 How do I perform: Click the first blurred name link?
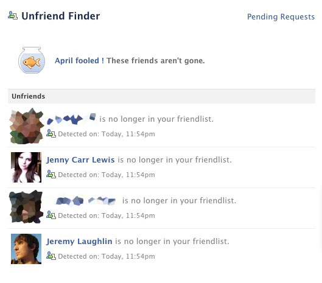[71, 119]
